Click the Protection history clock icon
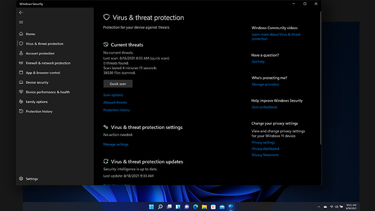This screenshot has width=375, height=211. point(21,111)
